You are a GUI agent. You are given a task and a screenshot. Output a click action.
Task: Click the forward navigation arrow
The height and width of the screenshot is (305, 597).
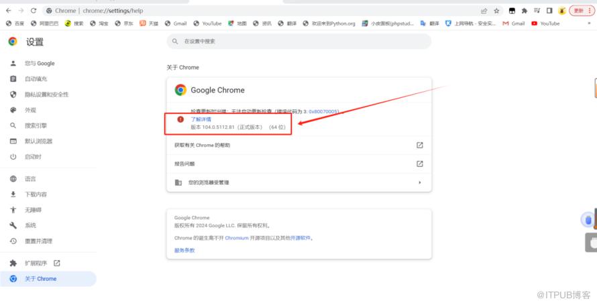pos(21,11)
